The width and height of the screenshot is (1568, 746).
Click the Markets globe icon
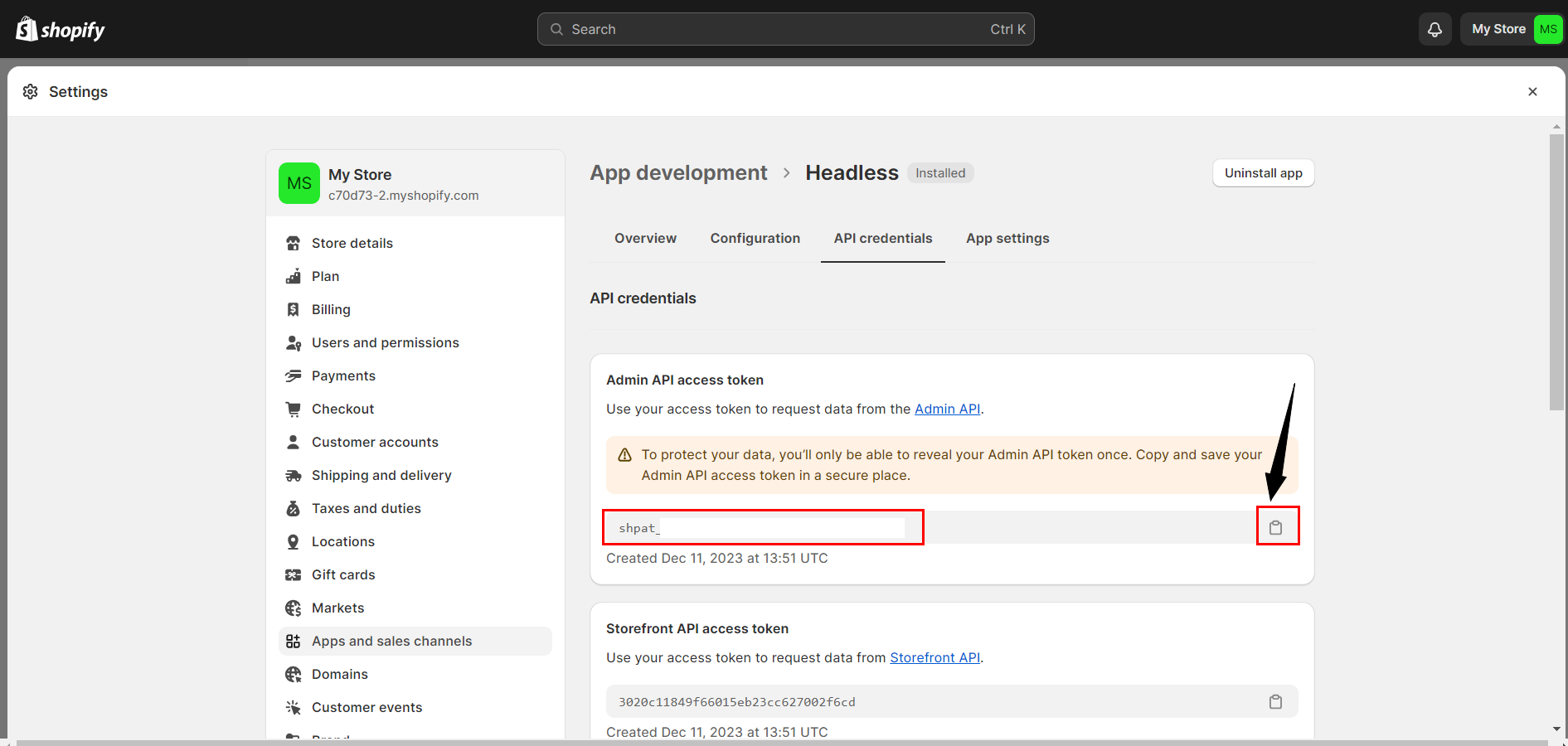[293, 608]
